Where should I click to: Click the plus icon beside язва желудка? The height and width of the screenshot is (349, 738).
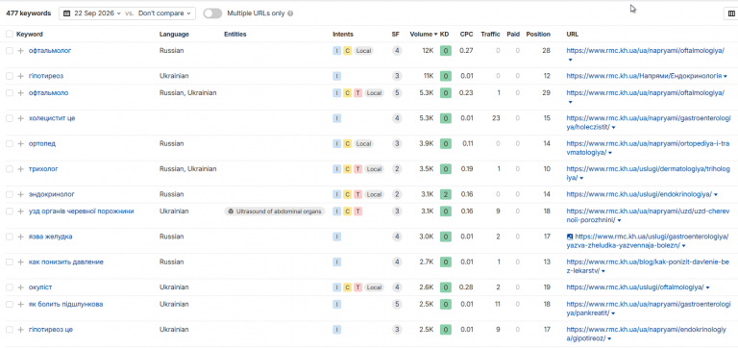click(x=21, y=237)
